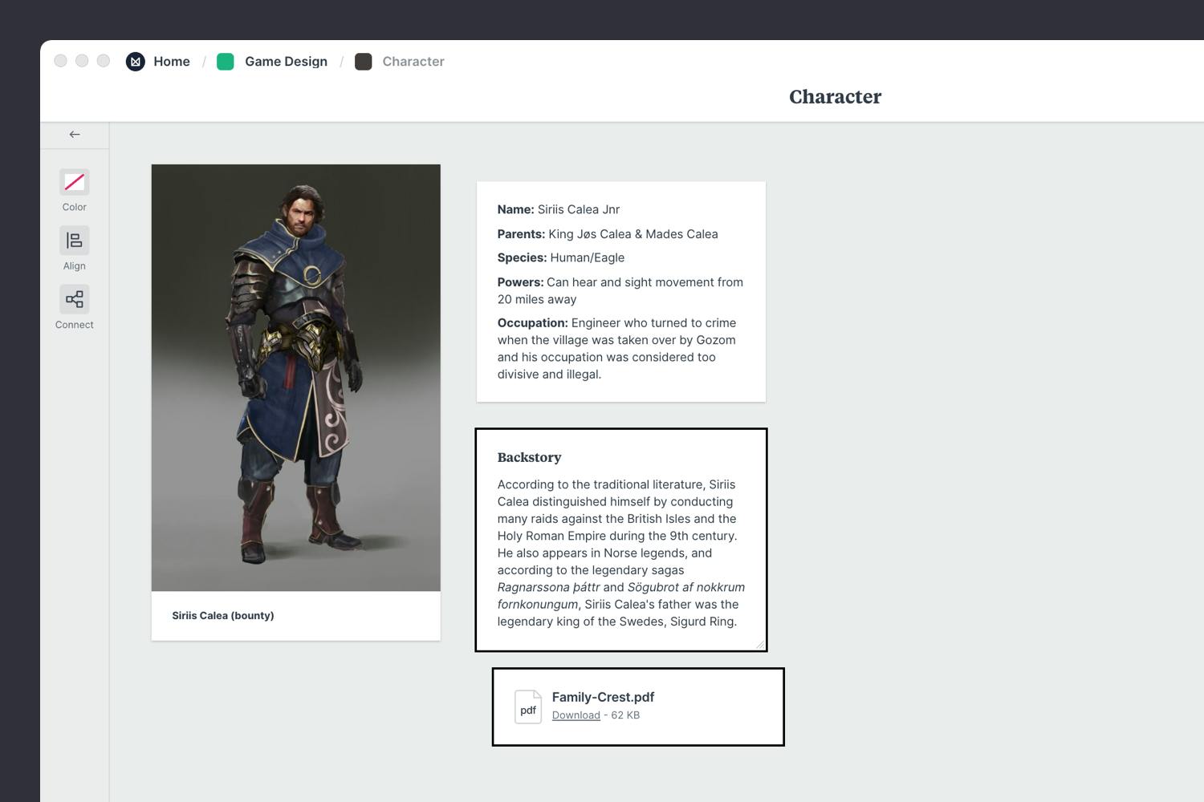This screenshot has height=802, width=1204.
Task: Click the Milanote home logo icon
Action: click(136, 62)
